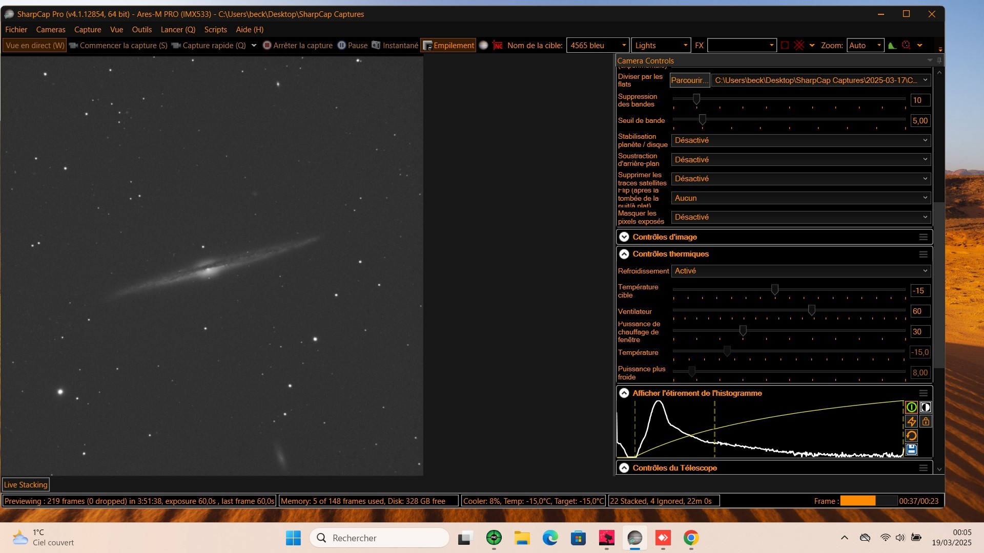Expand the Contrôles d'image section

pyautogui.click(x=624, y=237)
